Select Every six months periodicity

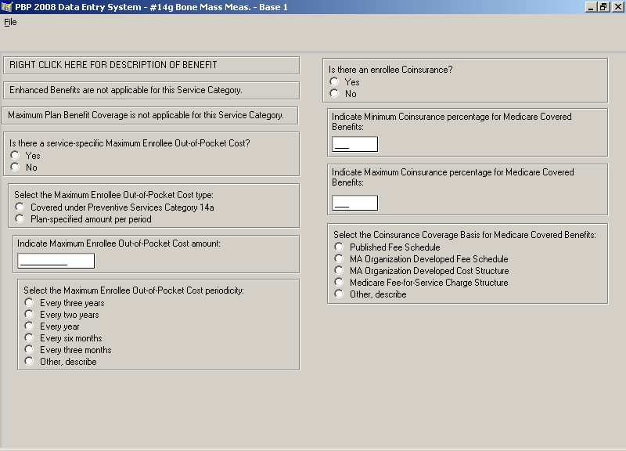[29, 338]
